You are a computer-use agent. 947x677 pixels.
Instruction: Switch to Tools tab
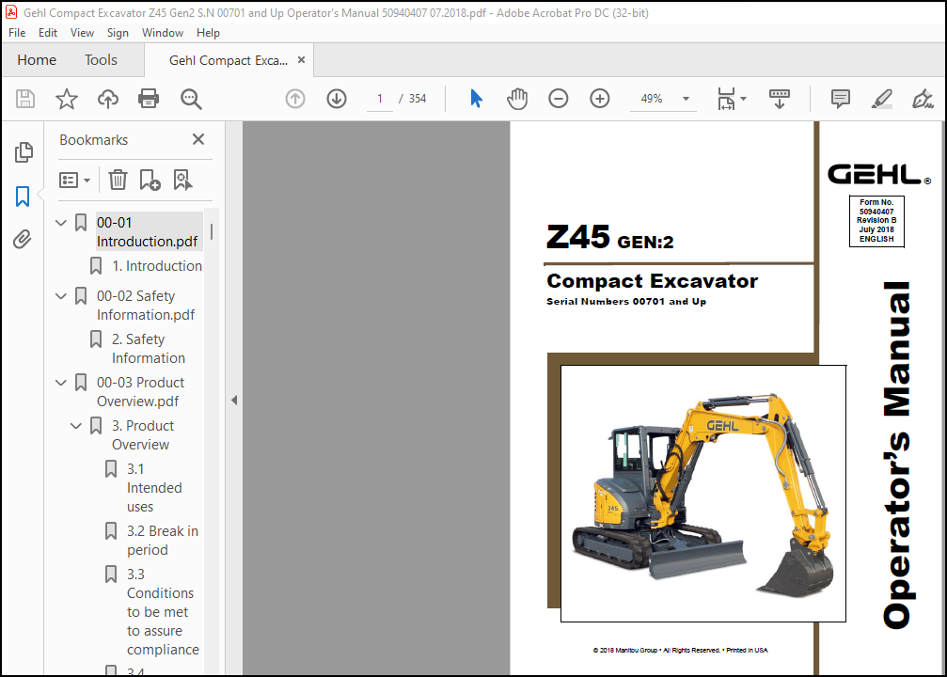101,60
